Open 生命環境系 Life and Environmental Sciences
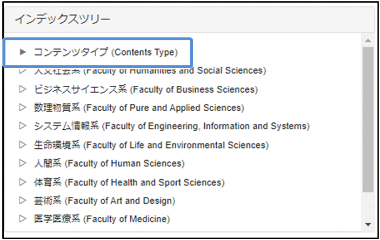Screen dimensions: 380x240 coord(151,145)
